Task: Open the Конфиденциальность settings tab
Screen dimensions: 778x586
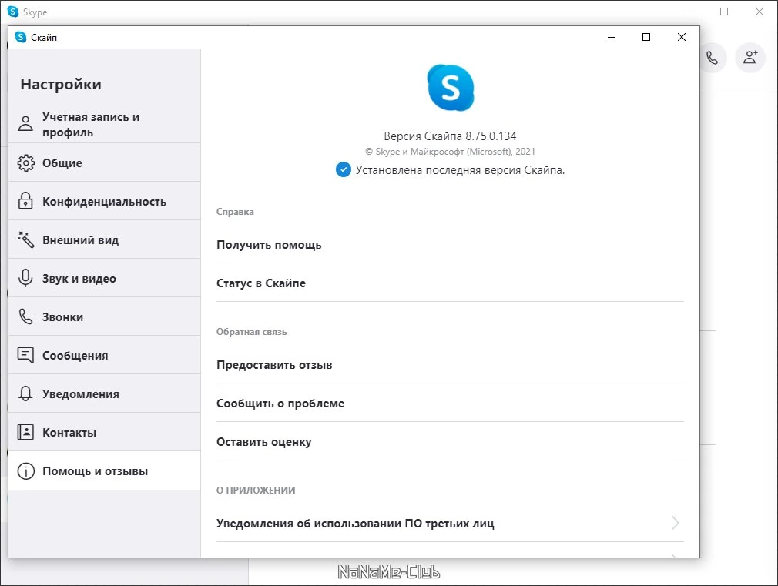Action: coord(105,201)
